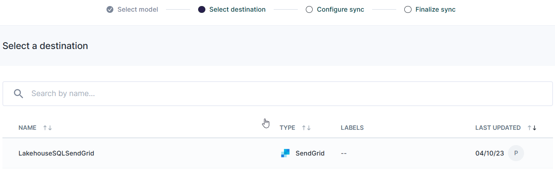555x170 pixels.
Task: Click the empty circle beside Finalize sync
Action: tap(408, 10)
